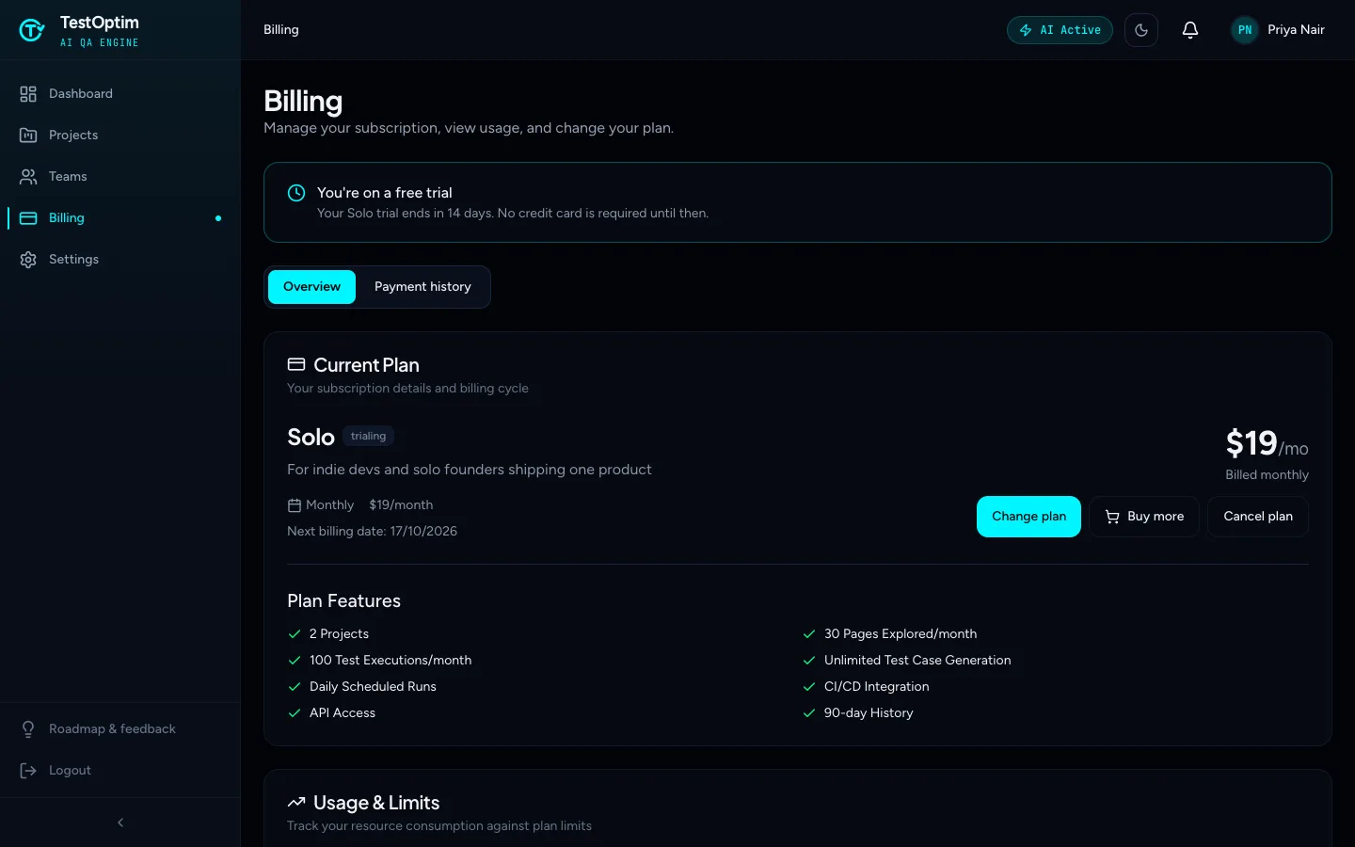Click 'Daily Scheduled Runs' feature text
This screenshot has width=1355, height=847.
tap(373, 687)
